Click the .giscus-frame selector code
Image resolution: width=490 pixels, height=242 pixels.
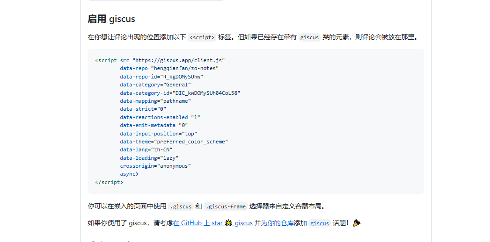pyautogui.click(x=226, y=206)
